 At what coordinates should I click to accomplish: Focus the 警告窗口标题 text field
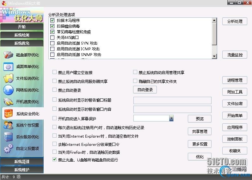(172, 100)
